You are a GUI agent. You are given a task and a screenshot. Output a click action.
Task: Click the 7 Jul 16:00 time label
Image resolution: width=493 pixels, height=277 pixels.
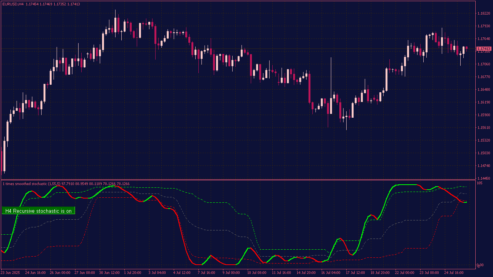coord(206,272)
